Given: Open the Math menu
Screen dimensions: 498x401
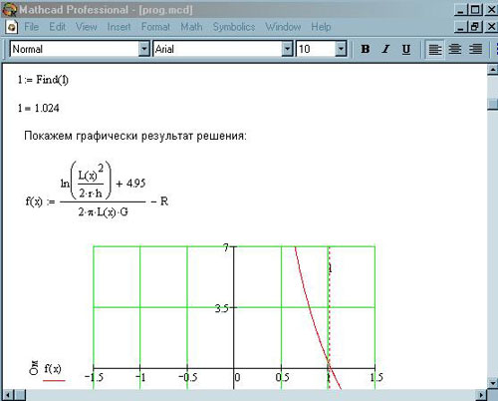Looking at the screenshot, I should pyautogui.click(x=191, y=27).
